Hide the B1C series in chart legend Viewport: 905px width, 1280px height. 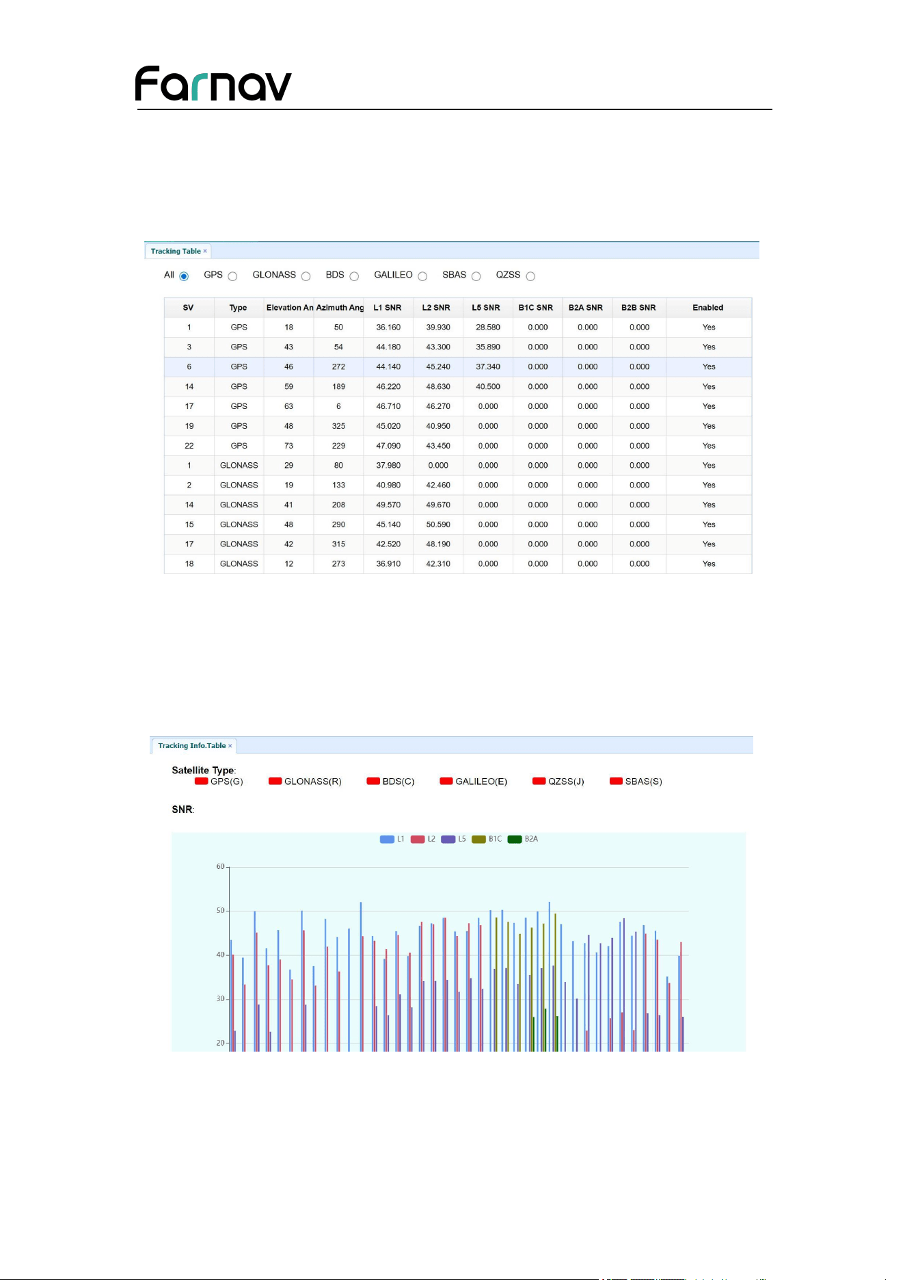[x=487, y=839]
